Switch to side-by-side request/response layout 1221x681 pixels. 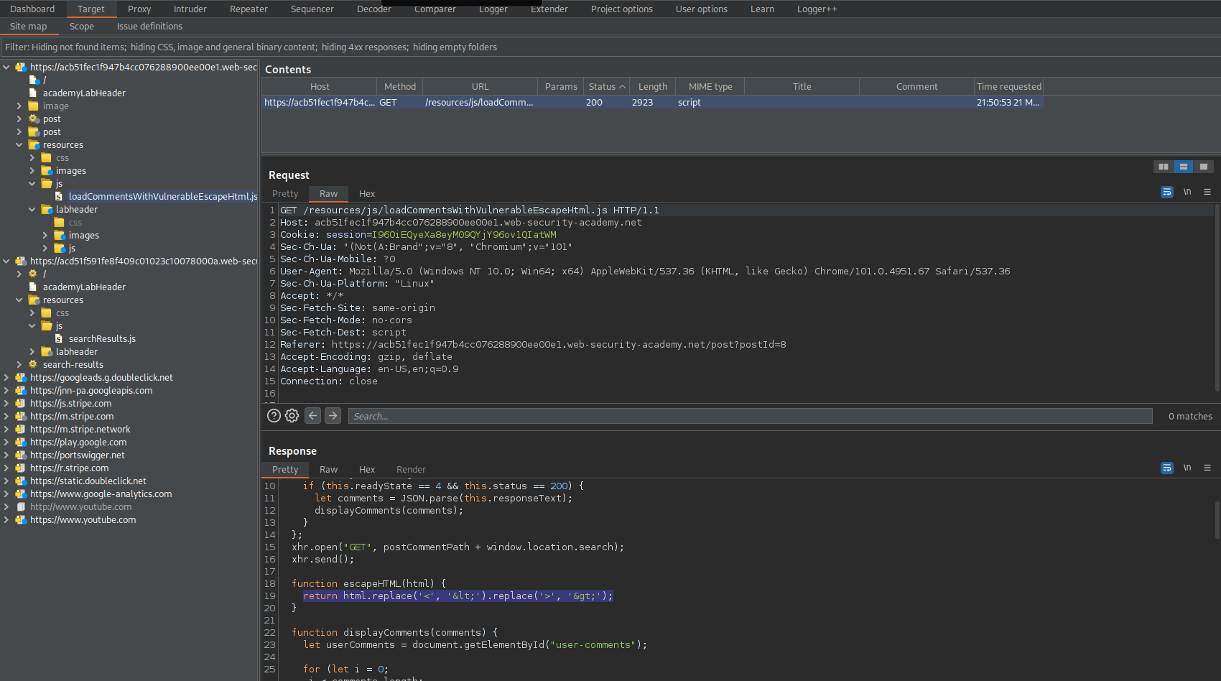(x=1163, y=167)
